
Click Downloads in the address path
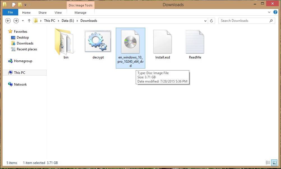pyautogui.click(x=89, y=21)
